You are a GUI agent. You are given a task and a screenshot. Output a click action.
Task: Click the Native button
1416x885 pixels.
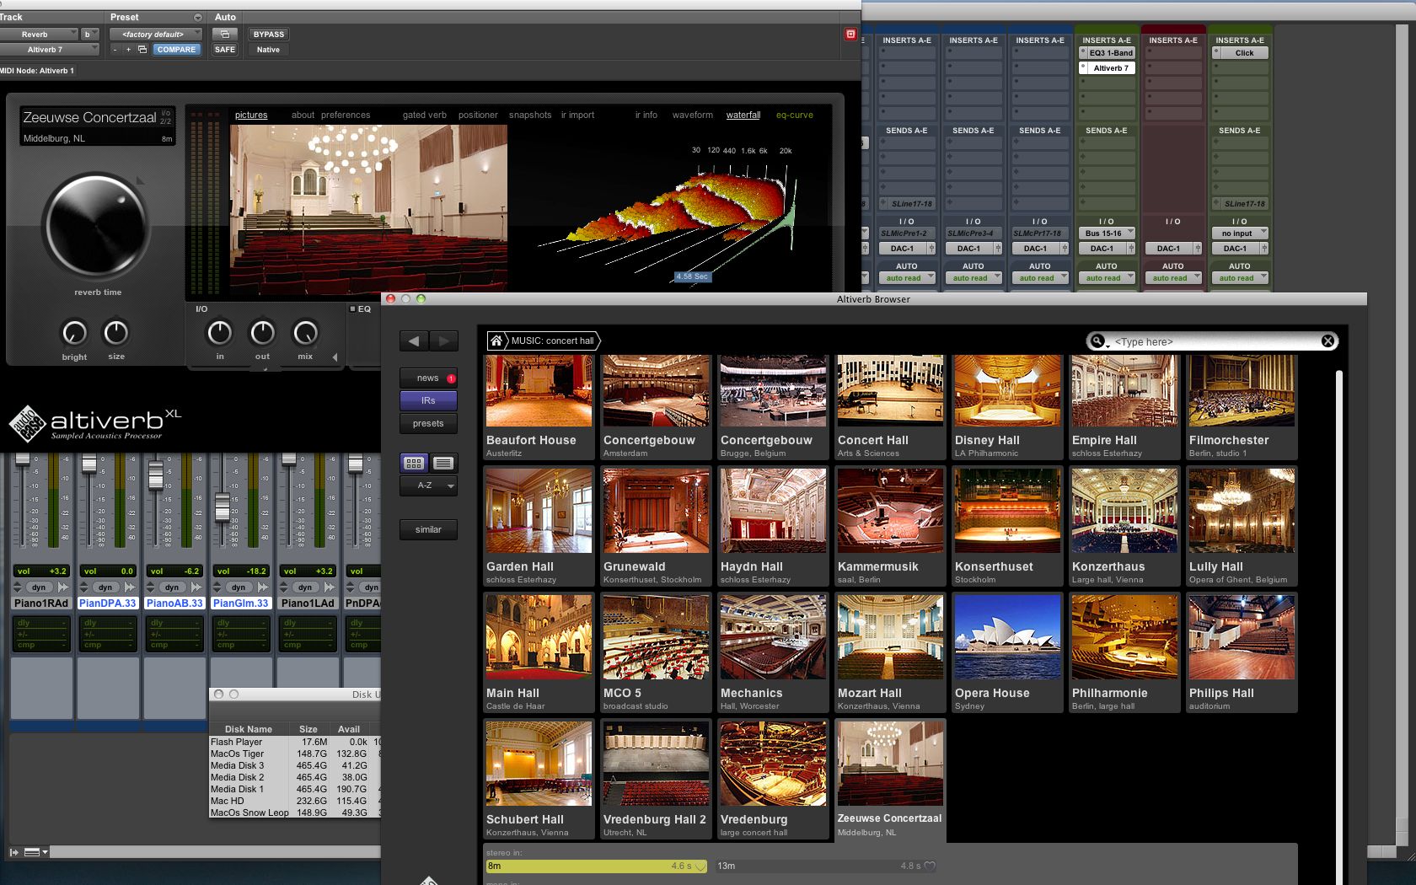[268, 50]
